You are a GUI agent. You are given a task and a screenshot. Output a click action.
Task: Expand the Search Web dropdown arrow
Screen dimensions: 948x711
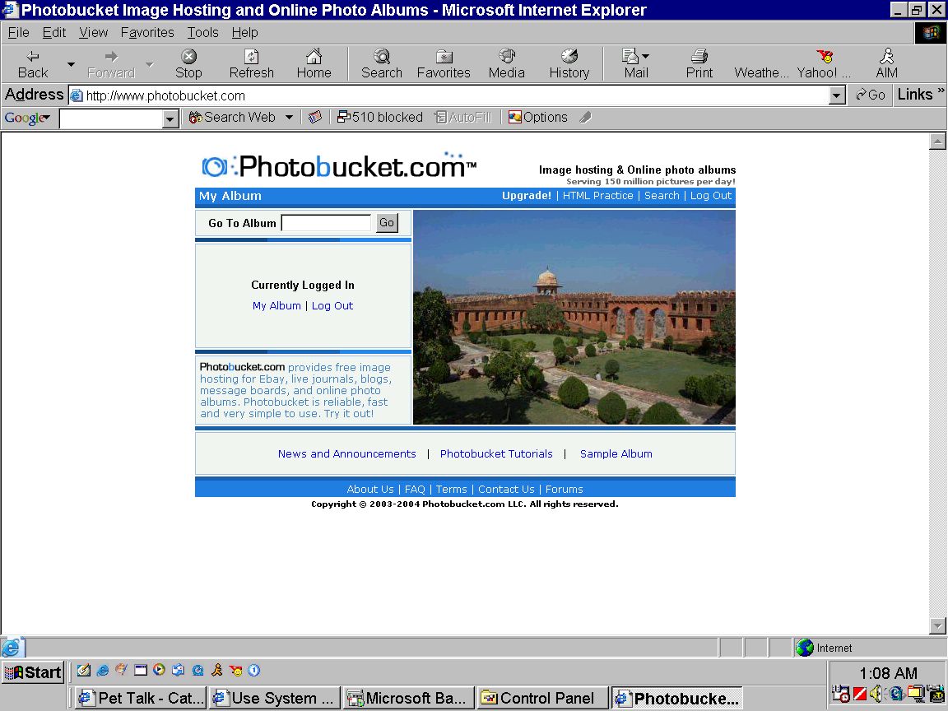(x=289, y=118)
